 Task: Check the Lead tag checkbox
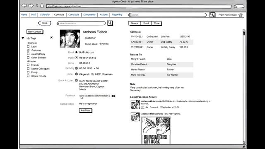tap(28, 46)
